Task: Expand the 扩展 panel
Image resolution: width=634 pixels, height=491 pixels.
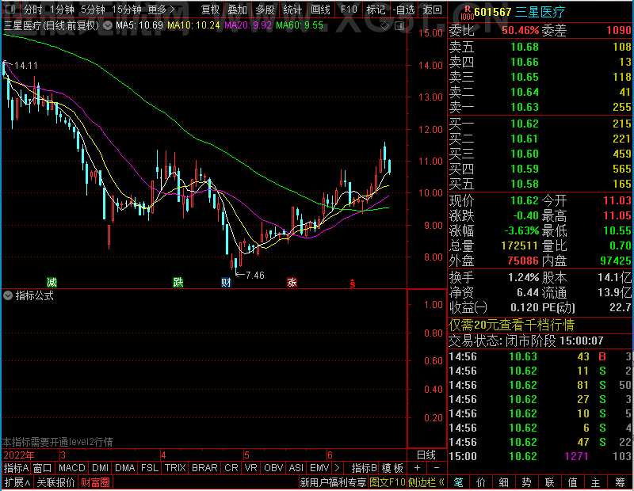Action: coord(17,482)
